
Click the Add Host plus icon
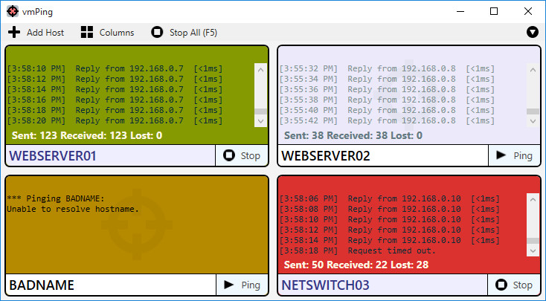(x=14, y=33)
